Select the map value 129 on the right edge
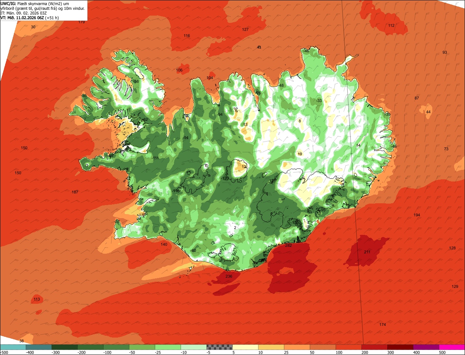 coord(455,286)
